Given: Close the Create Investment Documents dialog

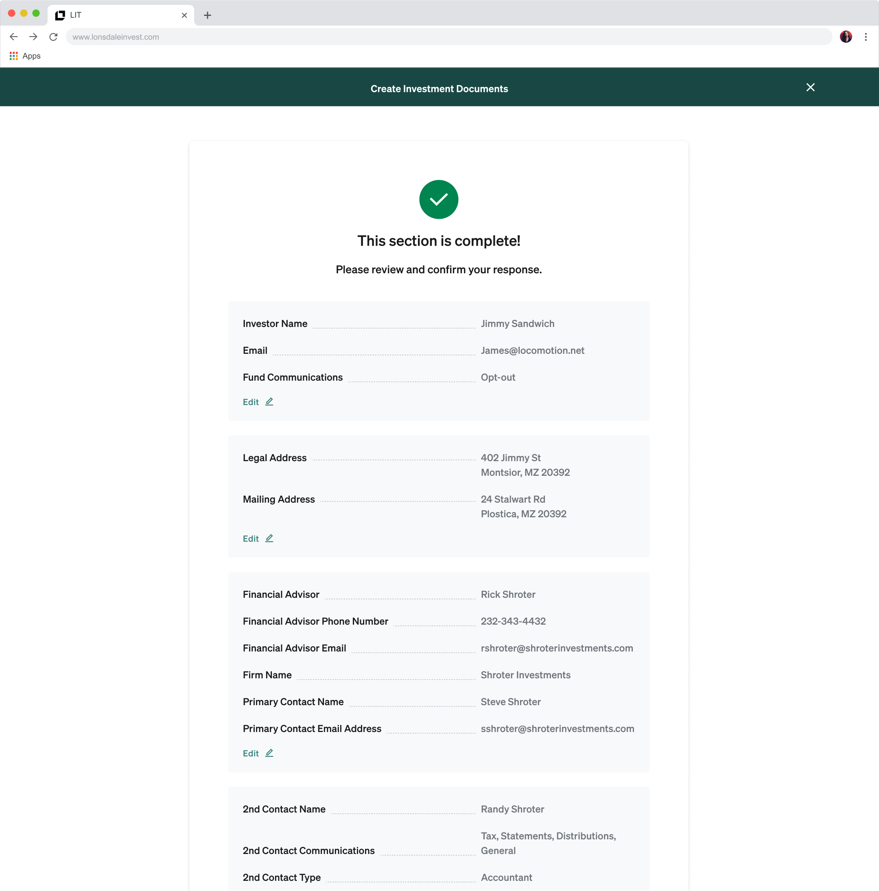Looking at the screenshot, I should (x=810, y=87).
